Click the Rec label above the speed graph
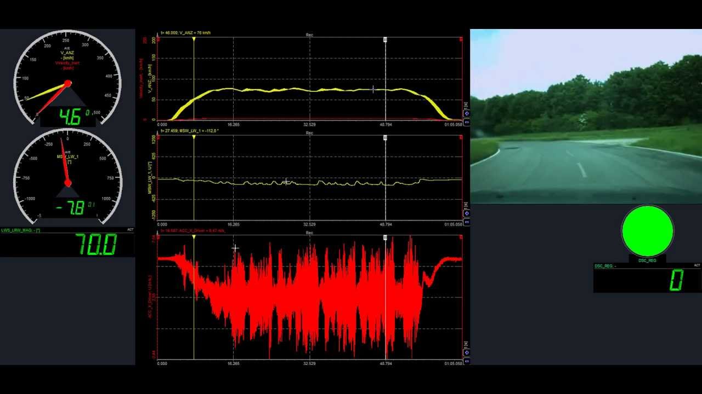The height and width of the screenshot is (394, 702). pyautogui.click(x=309, y=35)
